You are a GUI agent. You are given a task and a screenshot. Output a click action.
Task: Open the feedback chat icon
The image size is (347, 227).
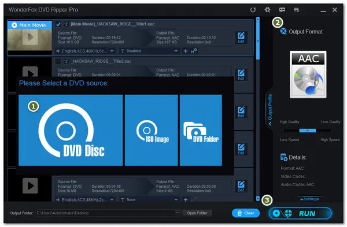(x=282, y=10)
